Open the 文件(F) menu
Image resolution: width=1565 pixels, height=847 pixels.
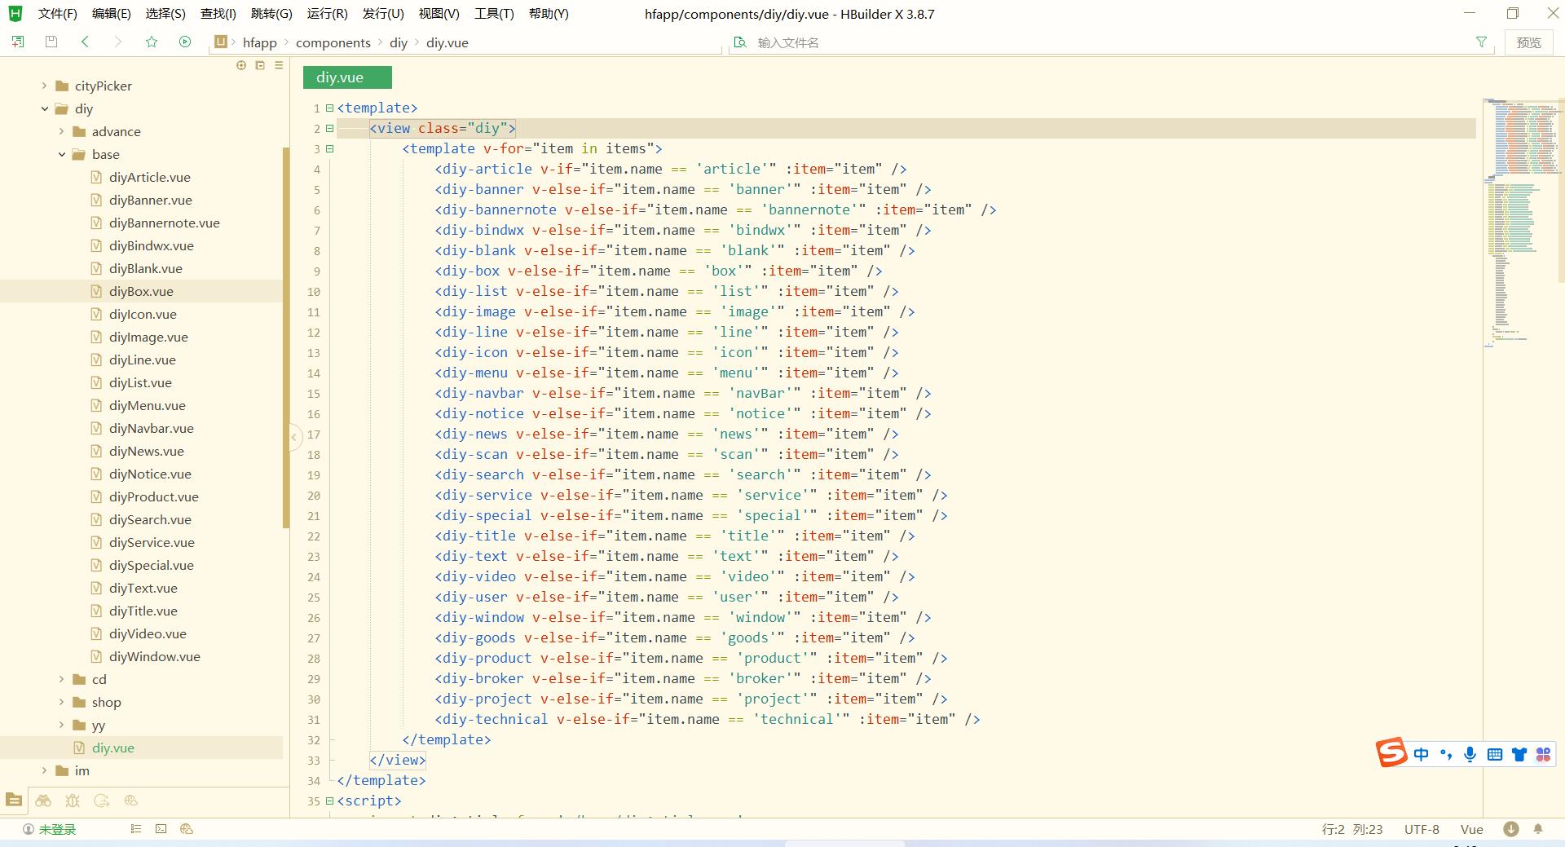(57, 14)
